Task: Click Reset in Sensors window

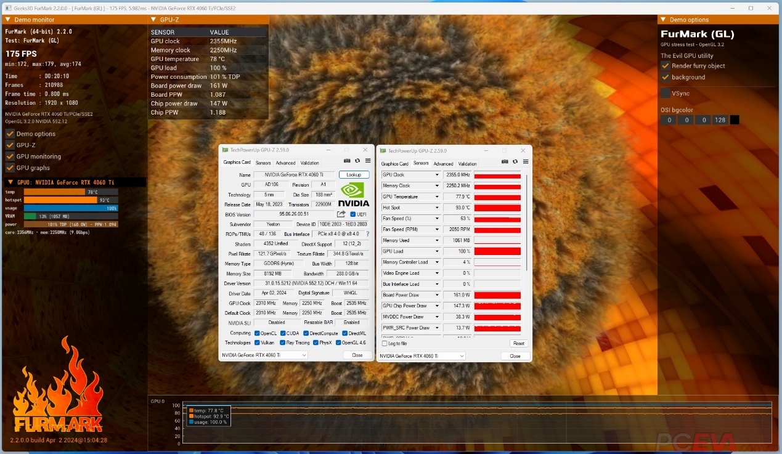Action: pos(519,343)
